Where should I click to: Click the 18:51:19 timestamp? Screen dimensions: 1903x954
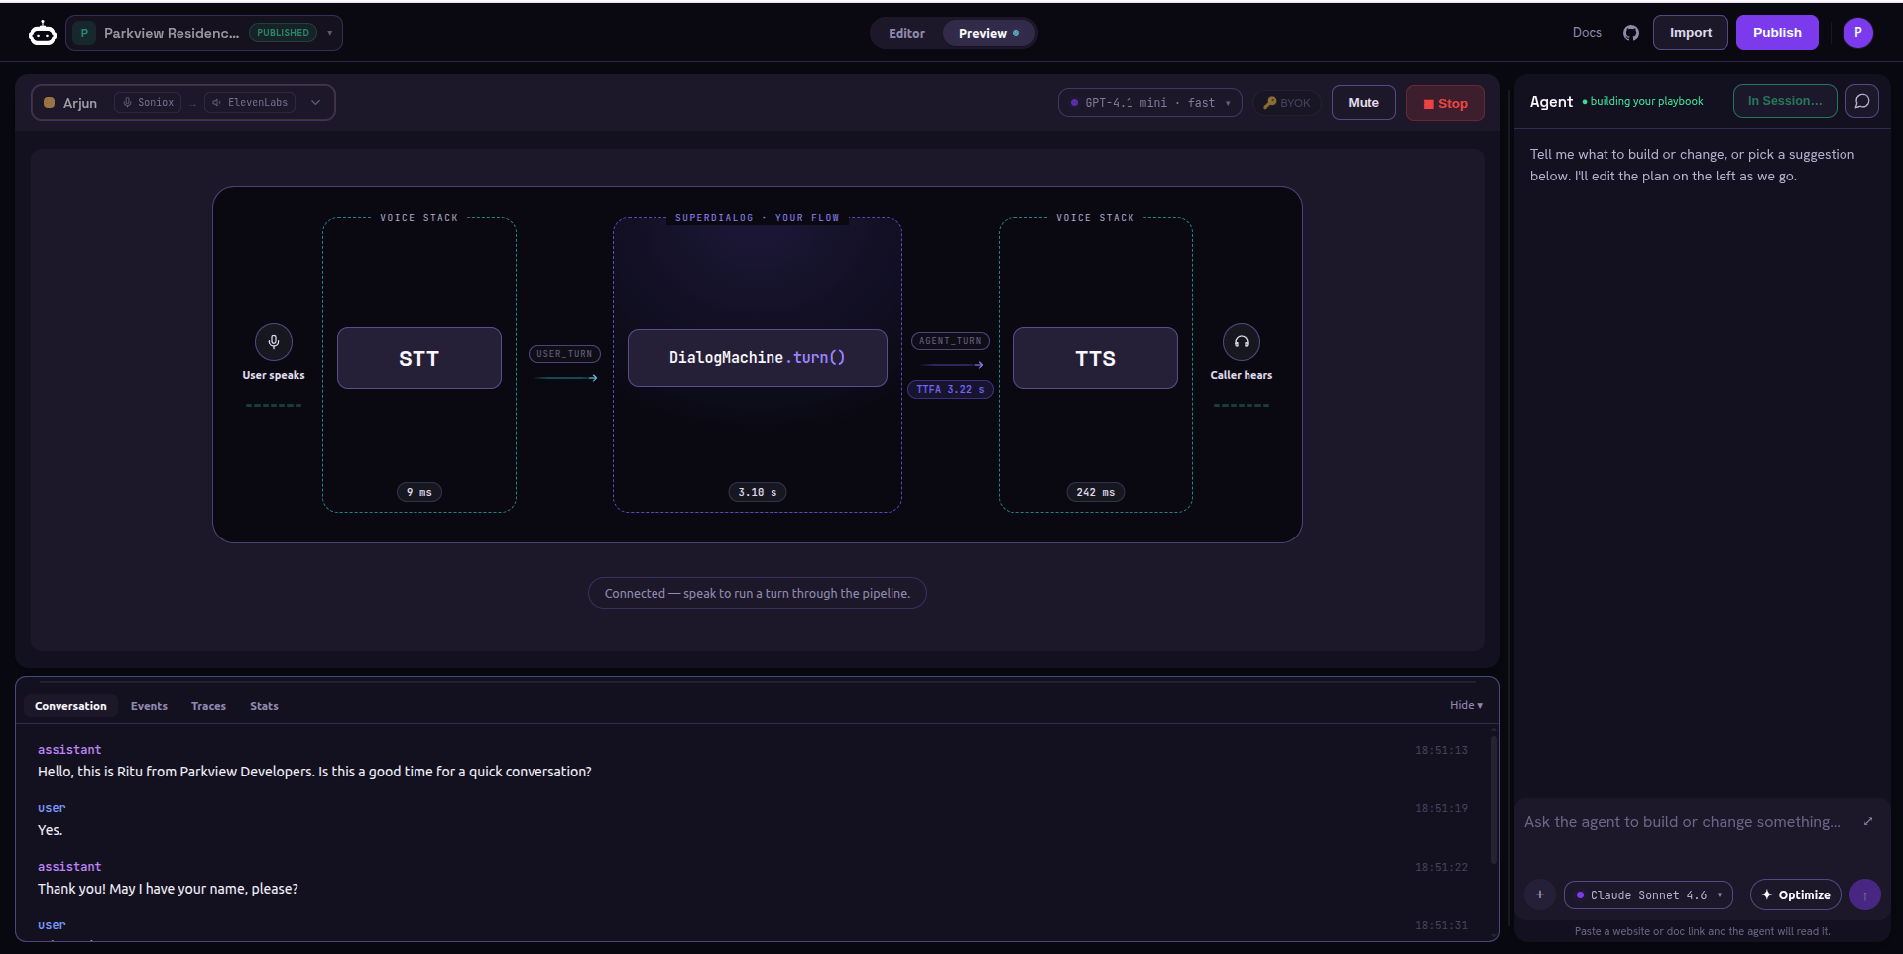[x=1441, y=809]
